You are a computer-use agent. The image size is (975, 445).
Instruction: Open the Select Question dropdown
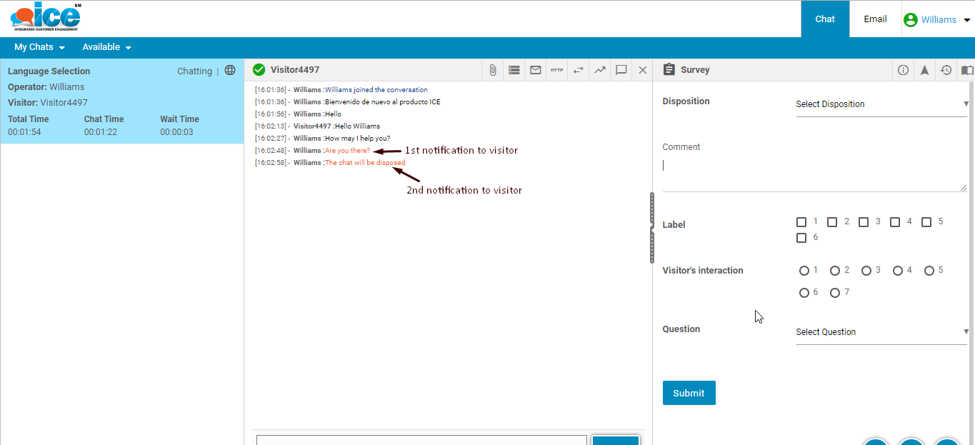881,332
